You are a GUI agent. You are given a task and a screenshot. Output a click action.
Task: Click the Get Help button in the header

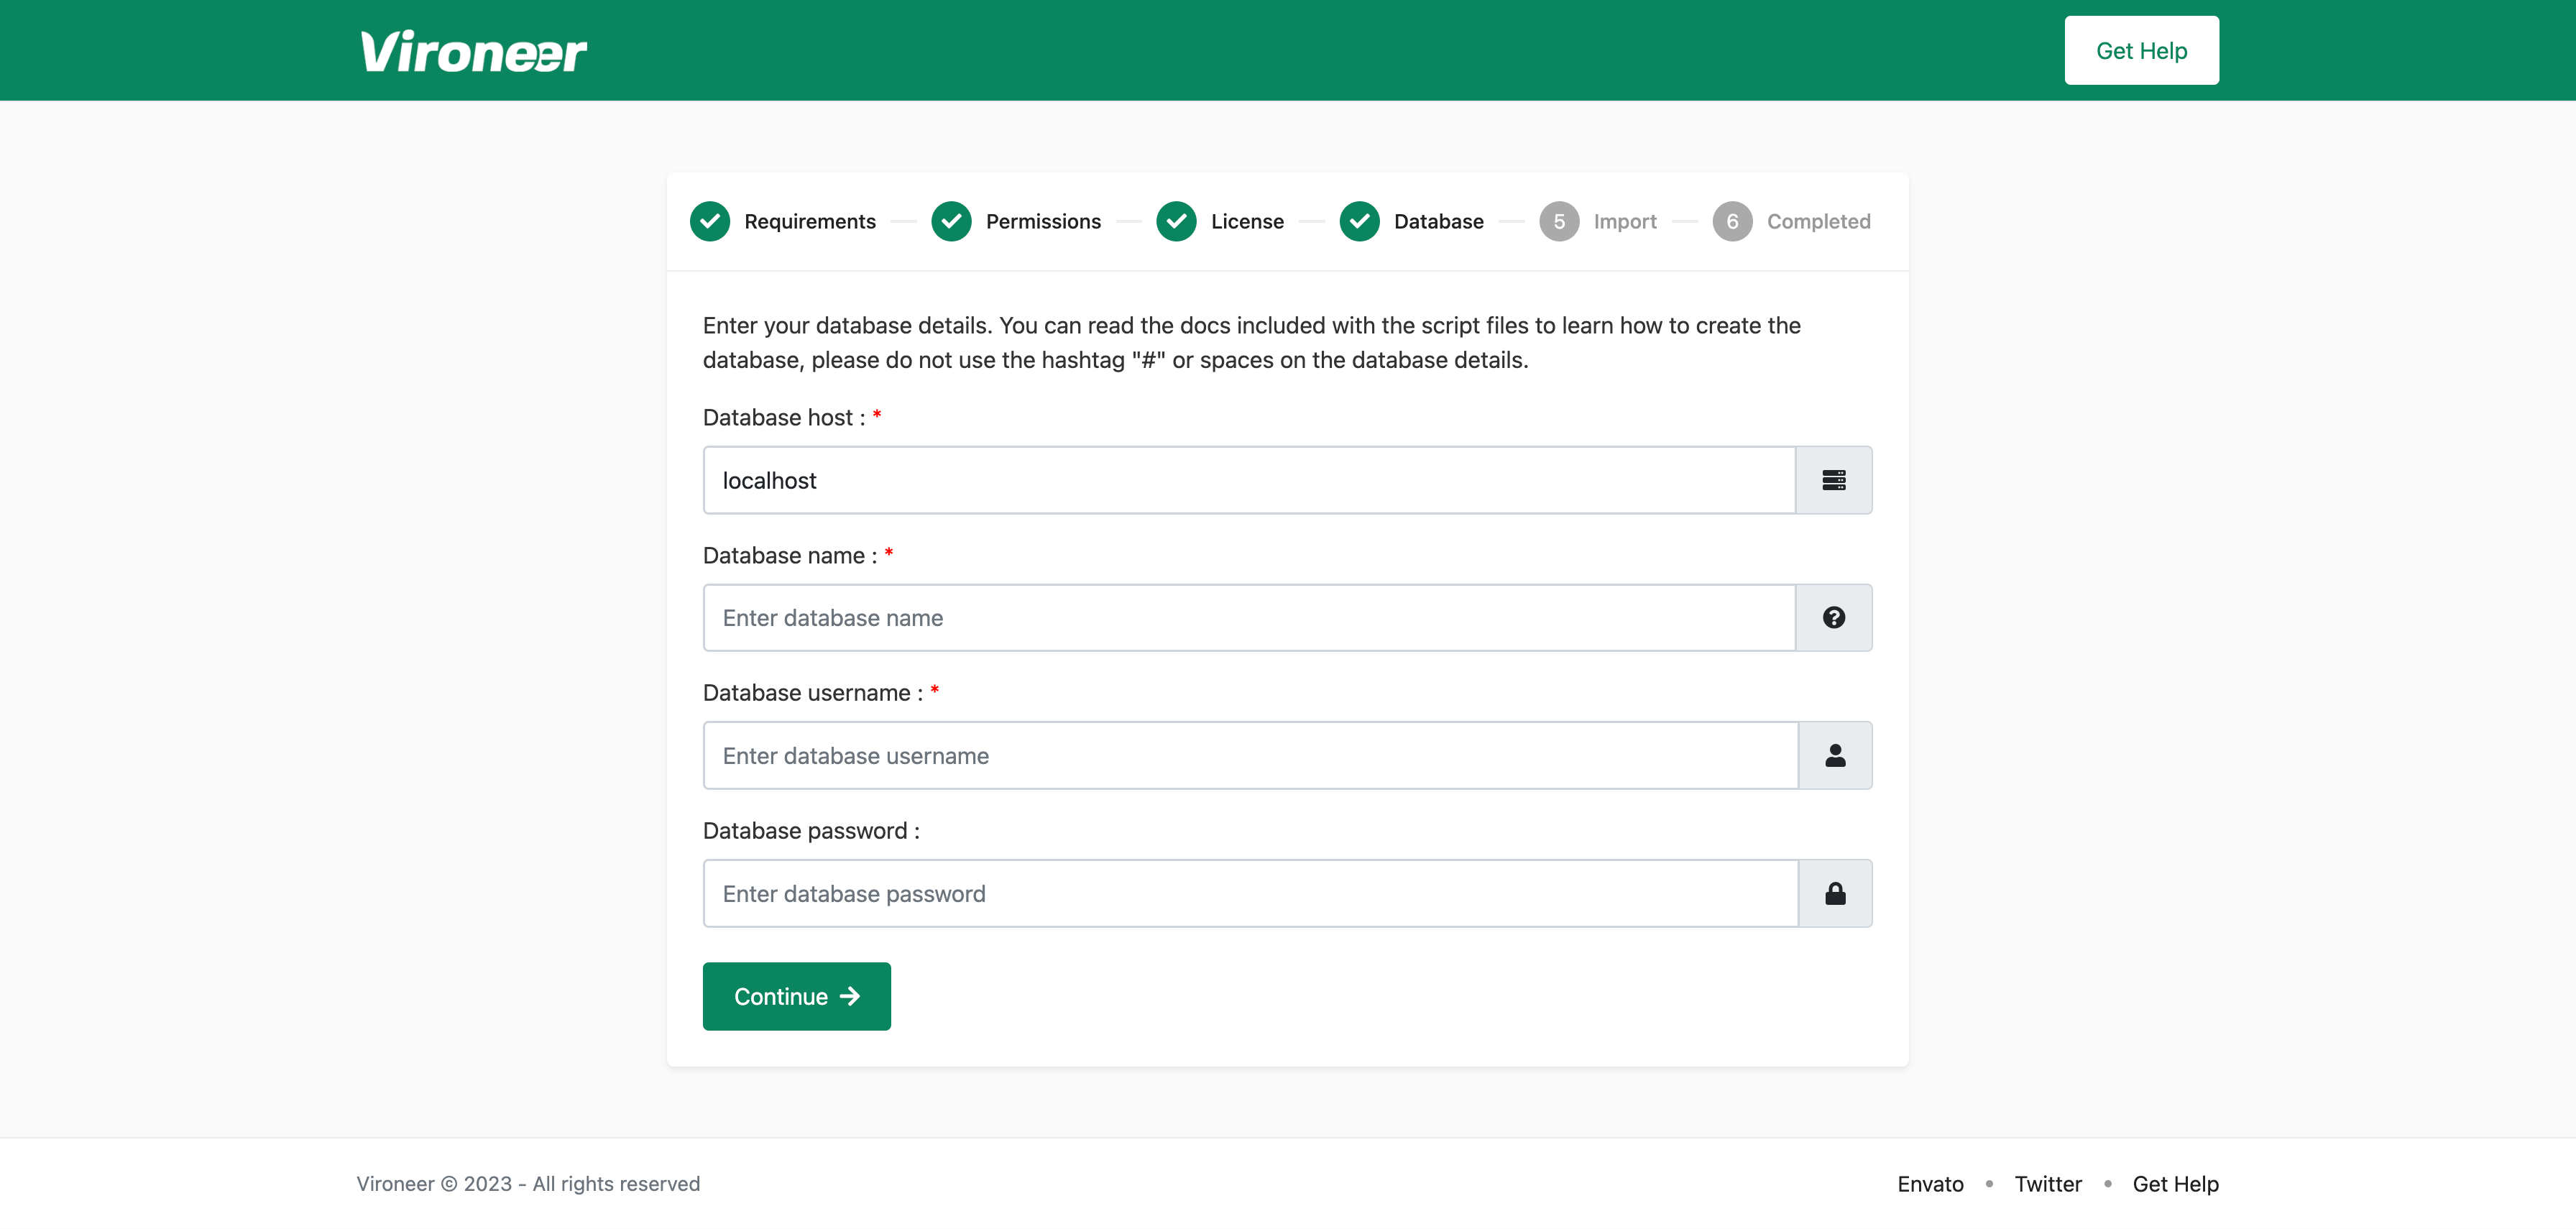coord(2141,50)
